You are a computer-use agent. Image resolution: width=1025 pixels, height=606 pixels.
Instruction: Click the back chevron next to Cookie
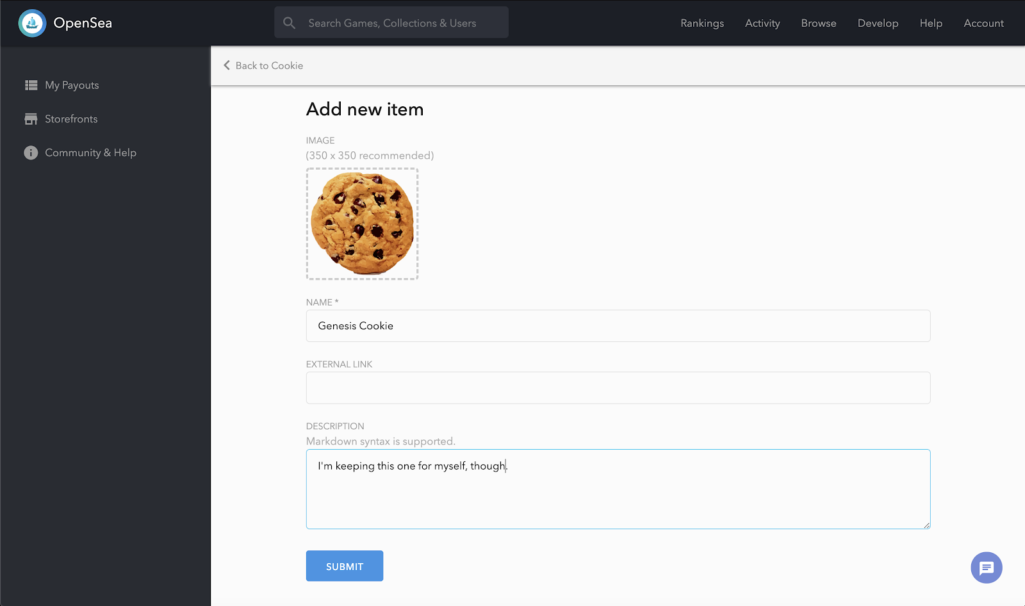[x=225, y=65]
